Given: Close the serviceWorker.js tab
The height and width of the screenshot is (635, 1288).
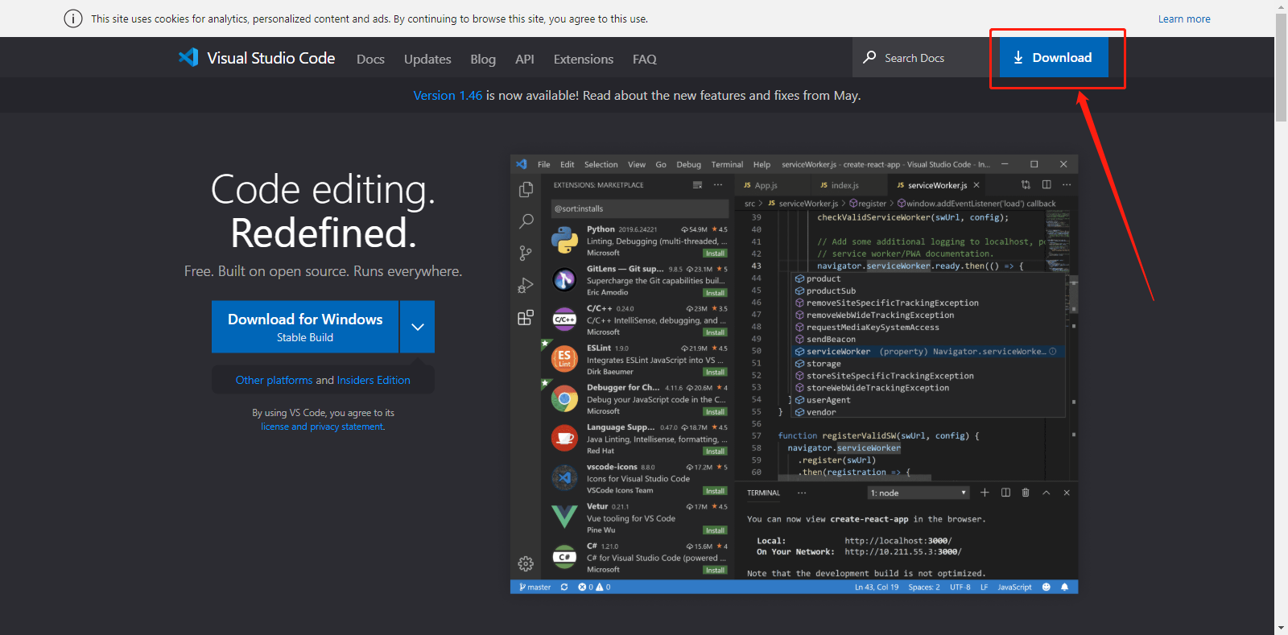Looking at the screenshot, I should [976, 185].
